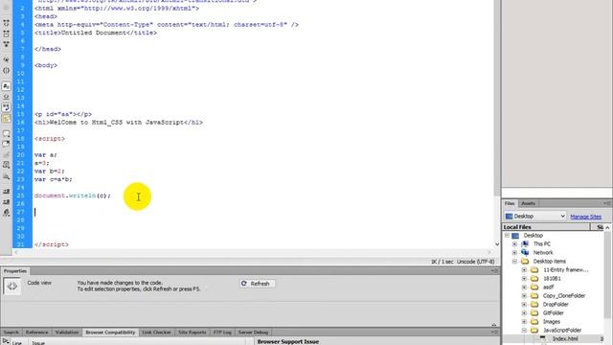Toggle Highlight Invalid Code option

7,97
